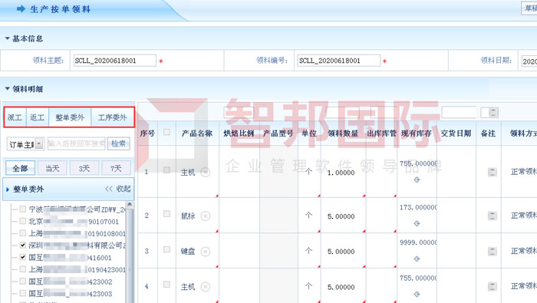The height and width of the screenshot is (303, 537).
Task: Open remark note icon in row 1
Action: pos(493,172)
